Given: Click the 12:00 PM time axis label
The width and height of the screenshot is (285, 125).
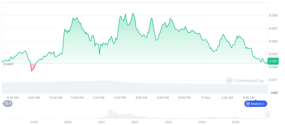Looking at the screenshot, I should tap(77, 98).
